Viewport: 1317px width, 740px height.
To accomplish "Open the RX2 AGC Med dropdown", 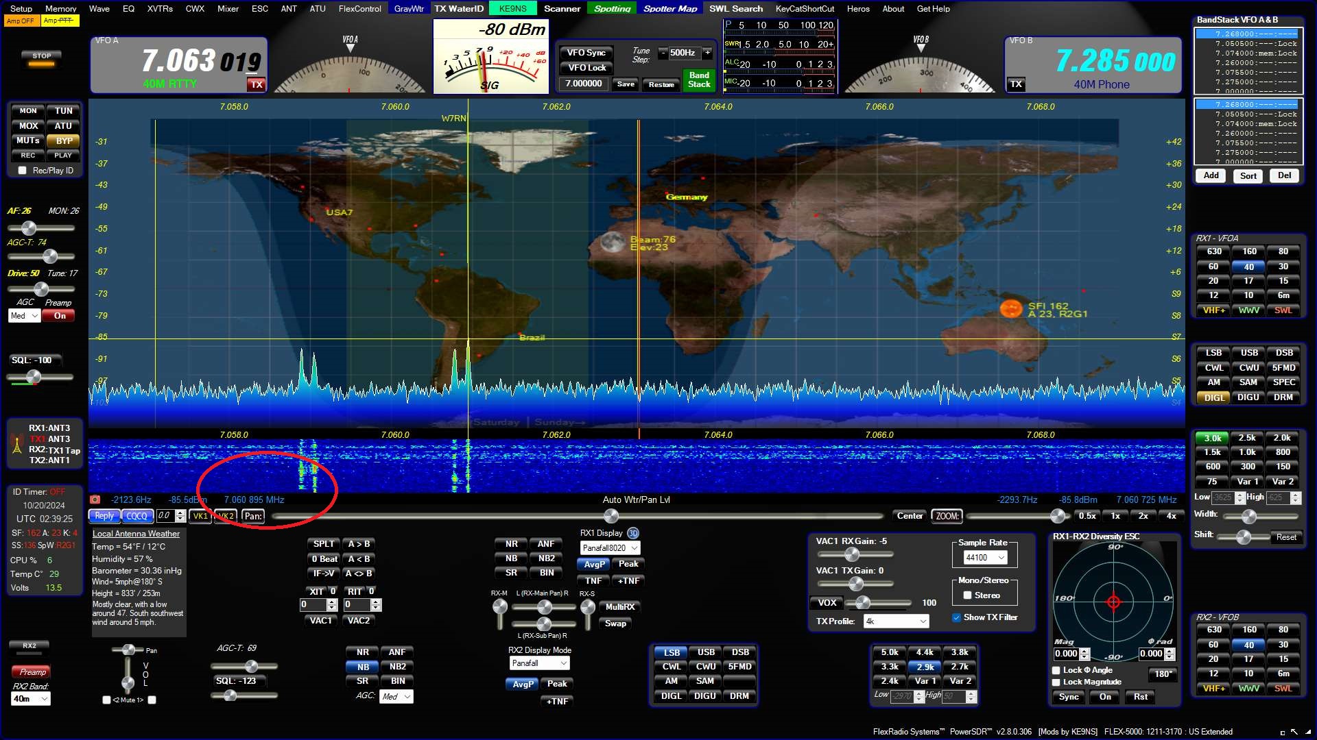I will [396, 696].
